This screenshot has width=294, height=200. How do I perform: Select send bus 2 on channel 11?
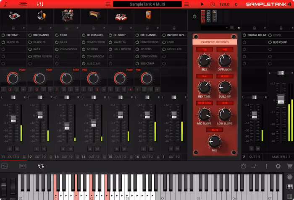coord(10,89)
